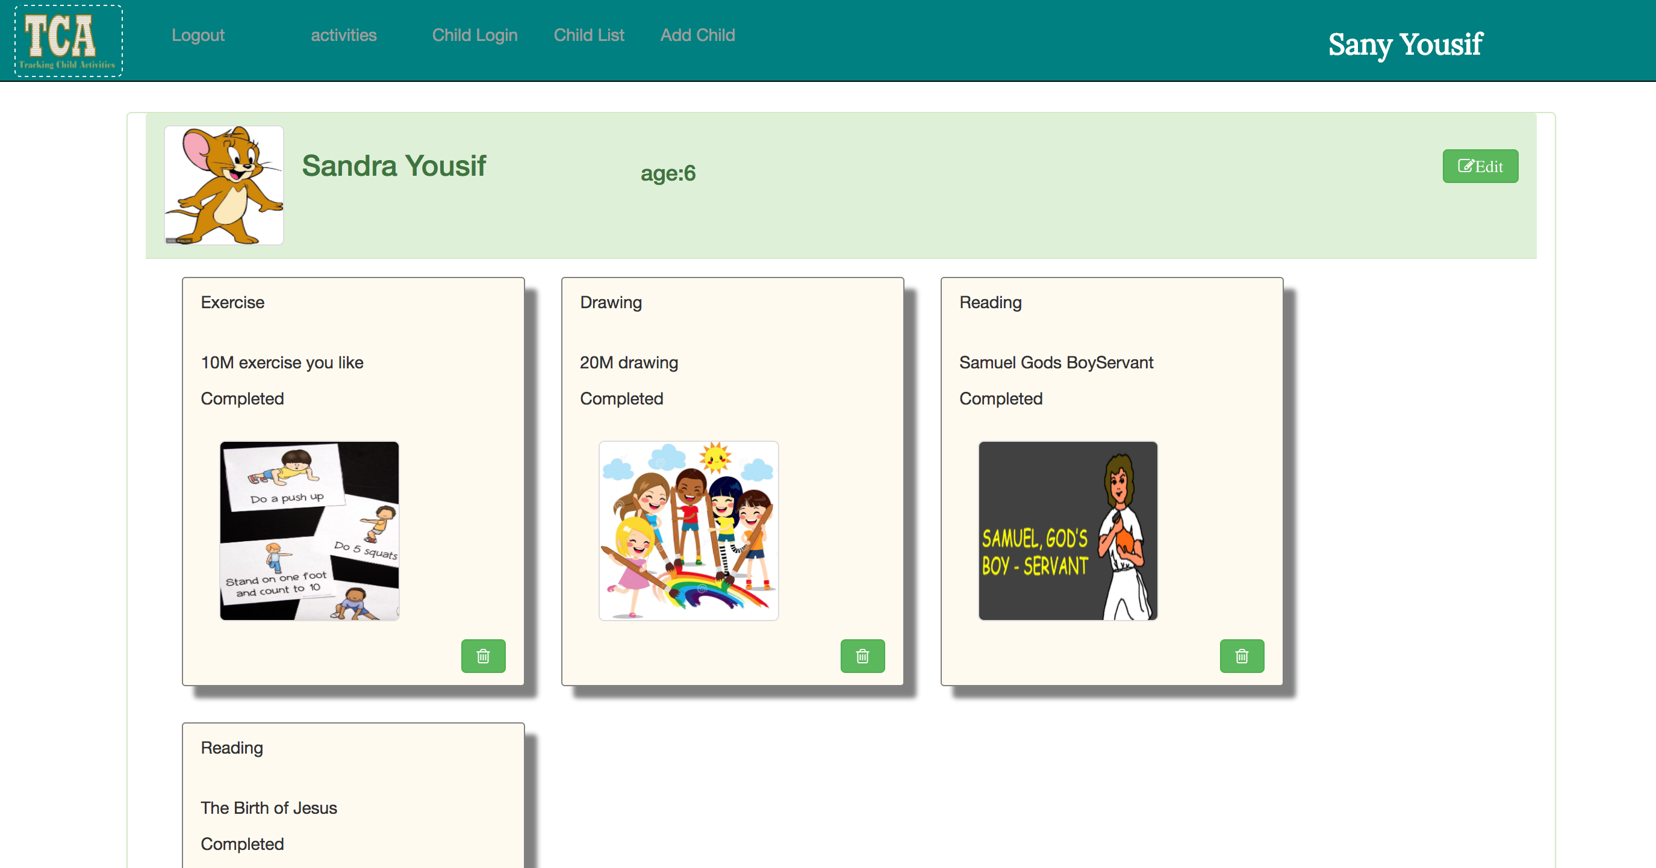Click the Sany Yousif user name
This screenshot has height=868, width=1656.
1405,45
